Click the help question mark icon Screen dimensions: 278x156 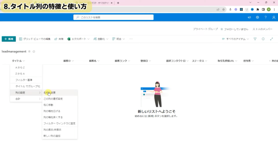[266, 17]
